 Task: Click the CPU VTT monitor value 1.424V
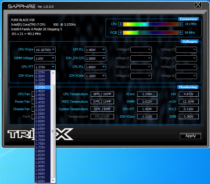(147, 109)
